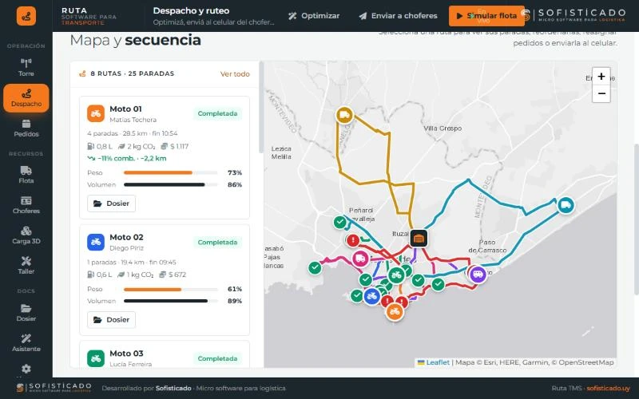Click the -11% comb. savings text

(127, 158)
